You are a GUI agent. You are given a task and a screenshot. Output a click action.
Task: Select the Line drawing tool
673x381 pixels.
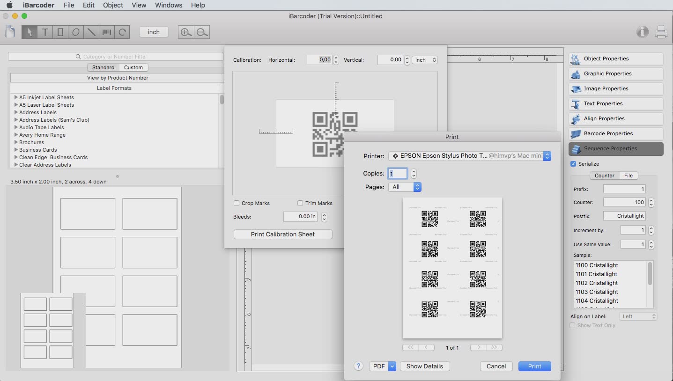[91, 32]
